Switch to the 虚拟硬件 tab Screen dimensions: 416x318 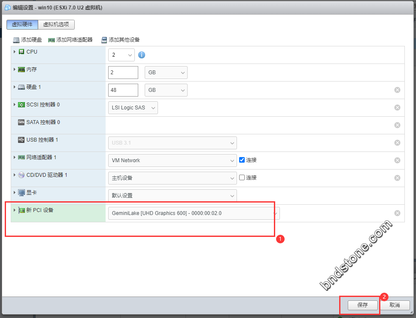(22, 24)
